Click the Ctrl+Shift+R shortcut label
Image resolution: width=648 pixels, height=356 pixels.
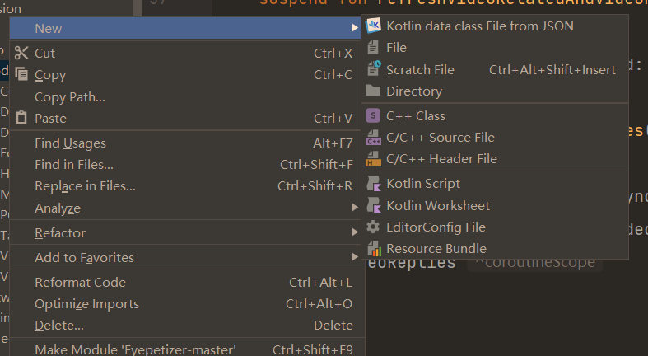pyautogui.click(x=315, y=186)
